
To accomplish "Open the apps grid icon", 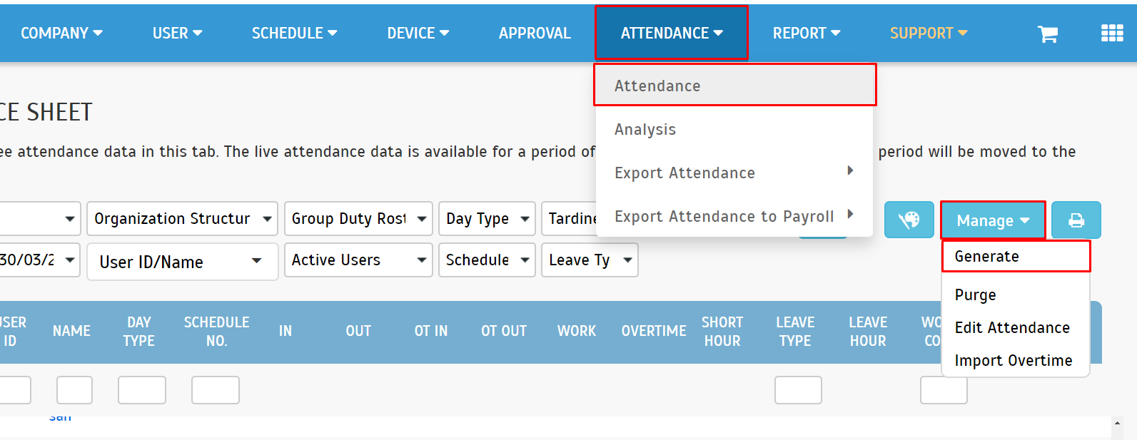I will 1112,33.
